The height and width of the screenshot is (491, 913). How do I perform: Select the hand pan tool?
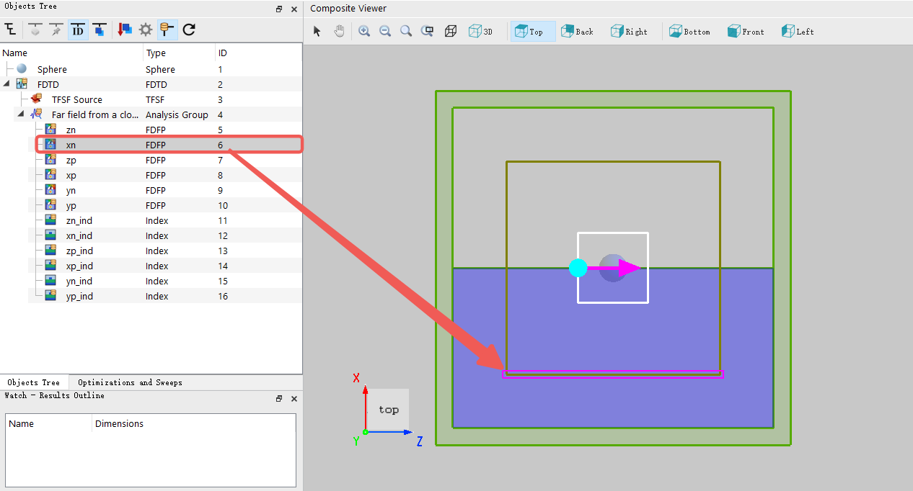339,31
